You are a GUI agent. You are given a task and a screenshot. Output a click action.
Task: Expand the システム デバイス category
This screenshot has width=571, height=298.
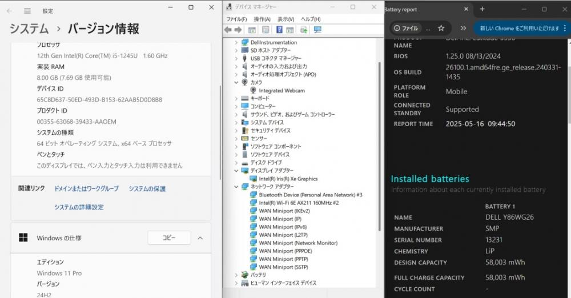[236, 122]
